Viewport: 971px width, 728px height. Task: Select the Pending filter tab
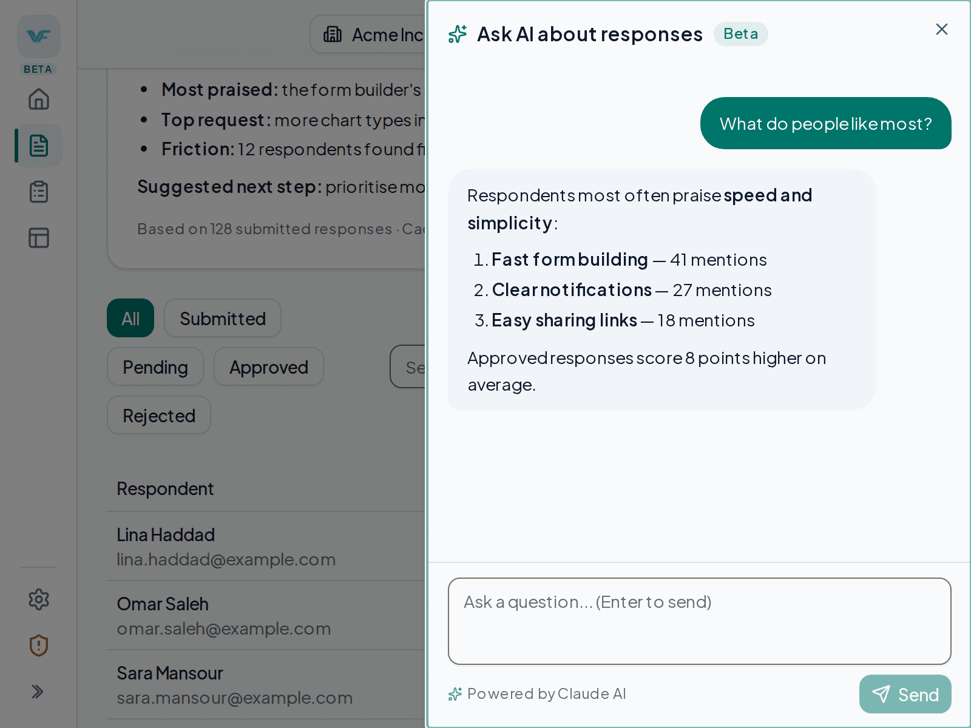click(155, 366)
